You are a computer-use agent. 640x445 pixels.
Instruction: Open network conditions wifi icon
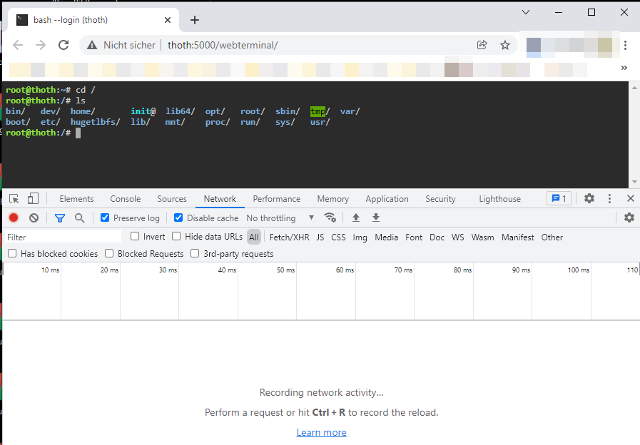pyautogui.click(x=330, y=218)
